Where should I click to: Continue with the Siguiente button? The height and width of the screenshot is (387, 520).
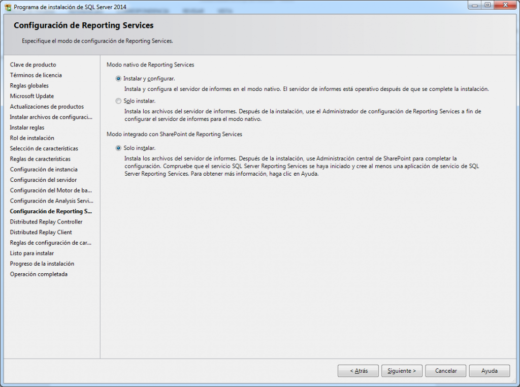point(402,371)
